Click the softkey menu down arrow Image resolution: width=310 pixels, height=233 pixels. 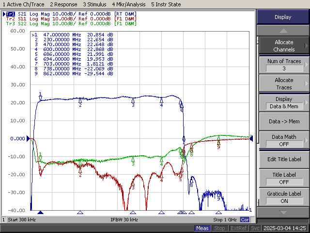[283, 213]
